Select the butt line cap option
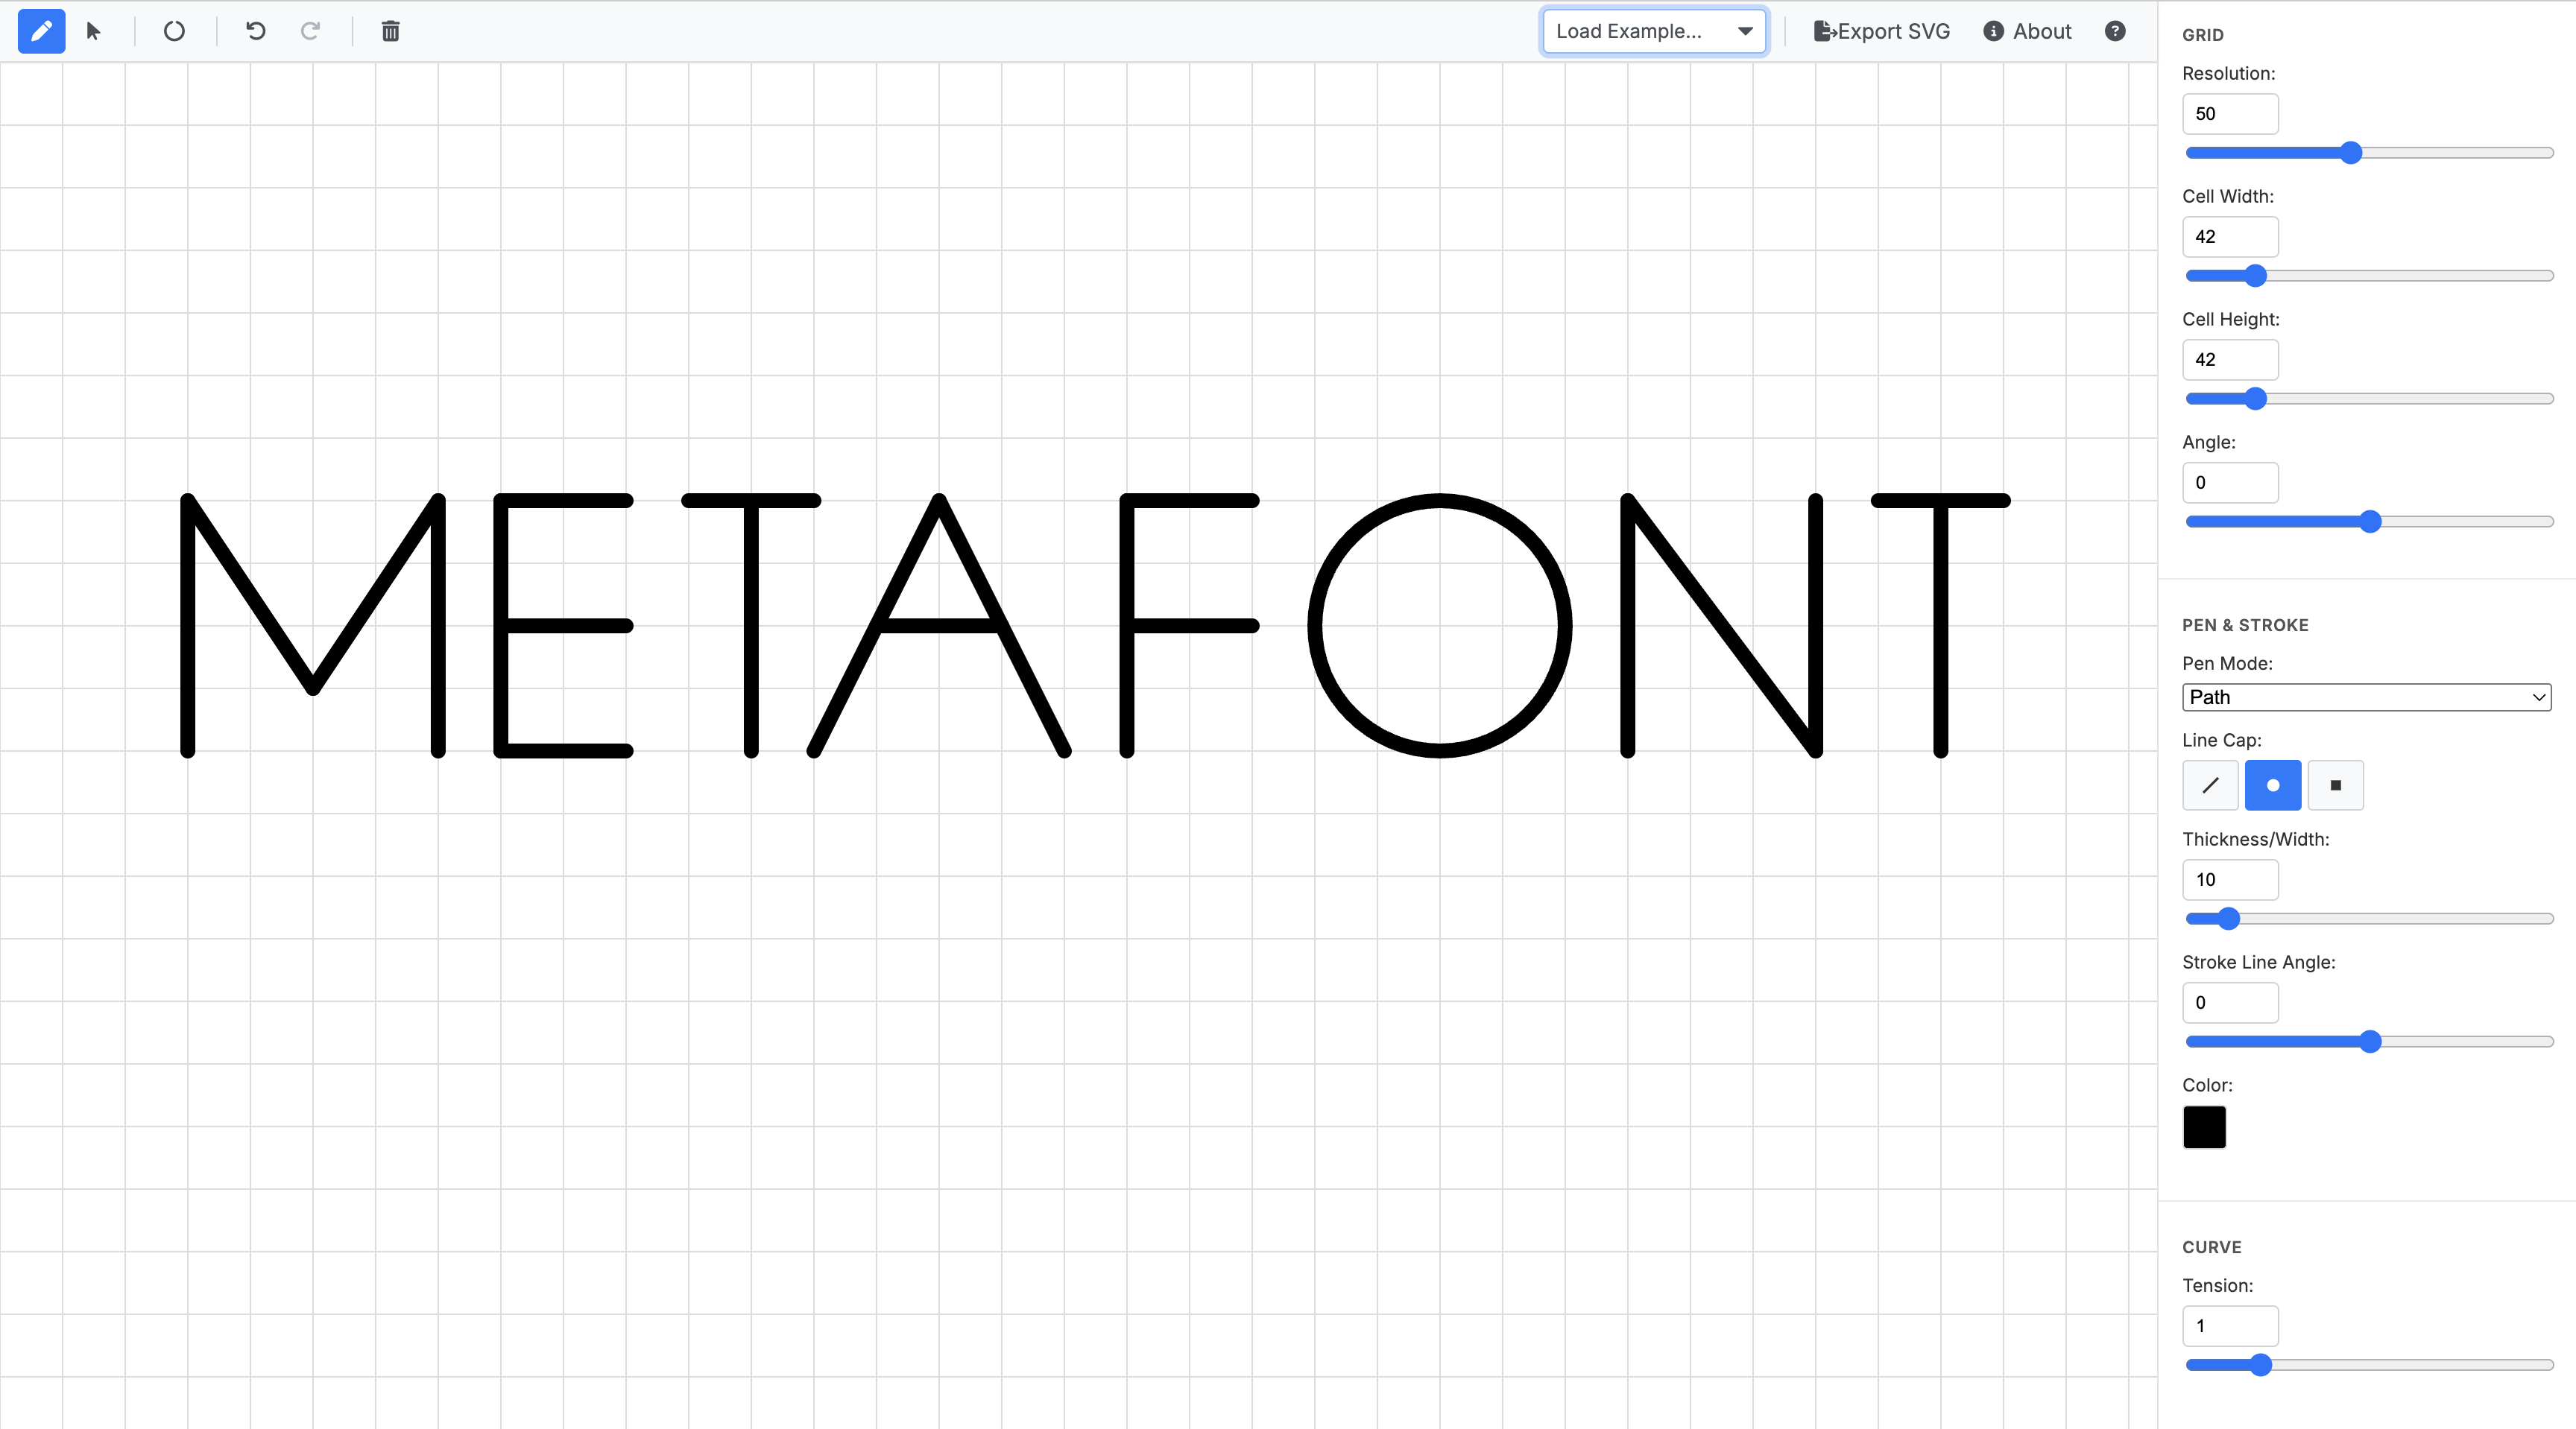 tap(2210, 785)
